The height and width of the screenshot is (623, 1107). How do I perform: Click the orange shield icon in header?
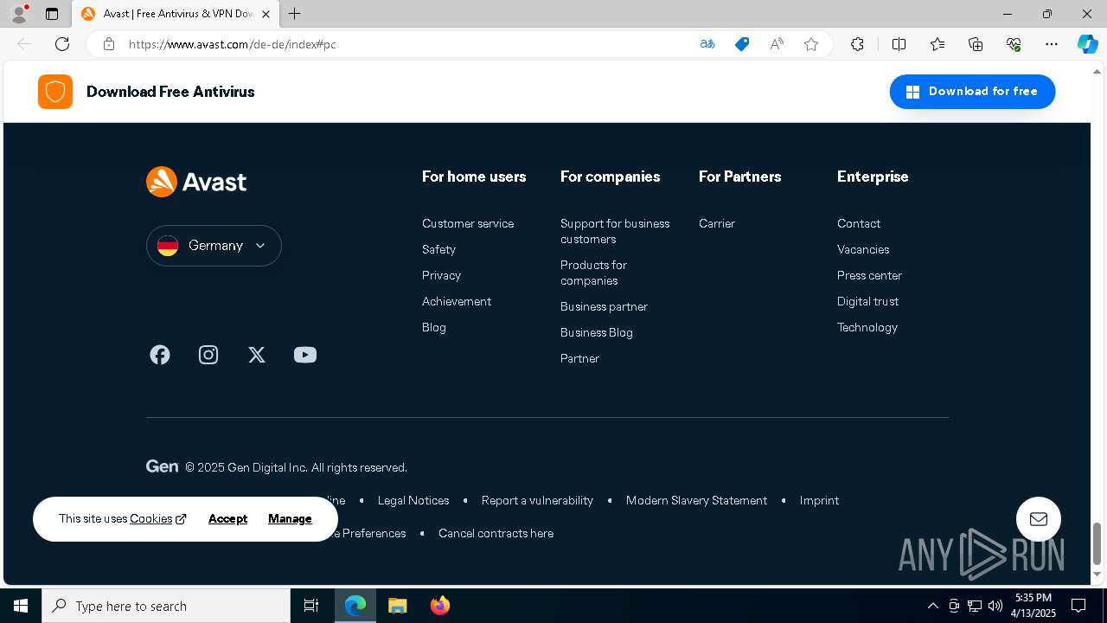55,92
